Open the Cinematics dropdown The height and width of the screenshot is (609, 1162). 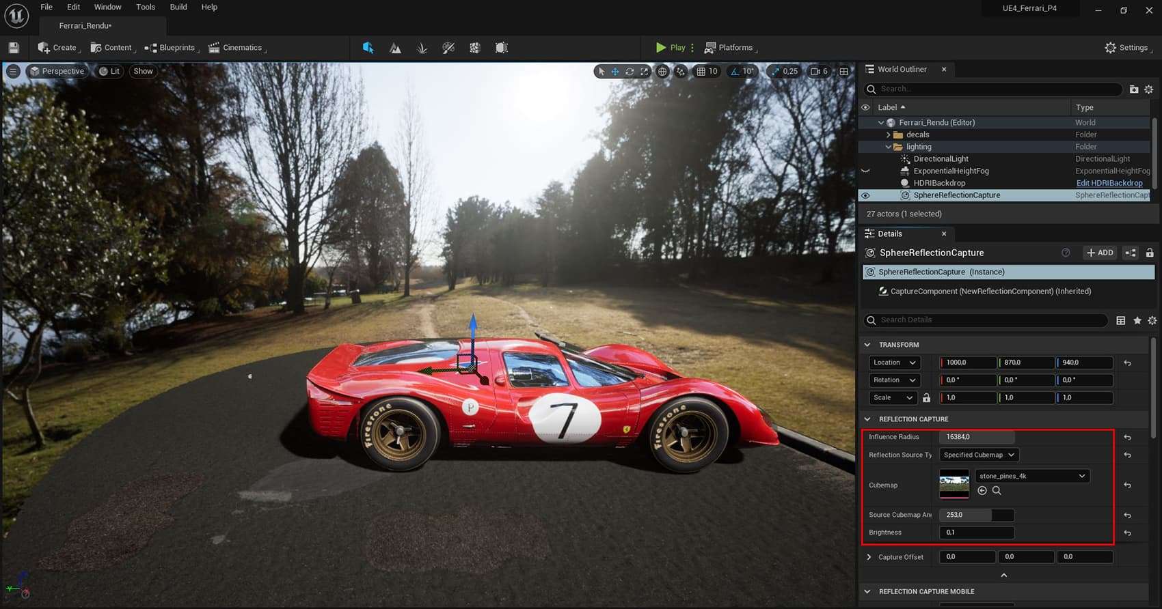237,48
